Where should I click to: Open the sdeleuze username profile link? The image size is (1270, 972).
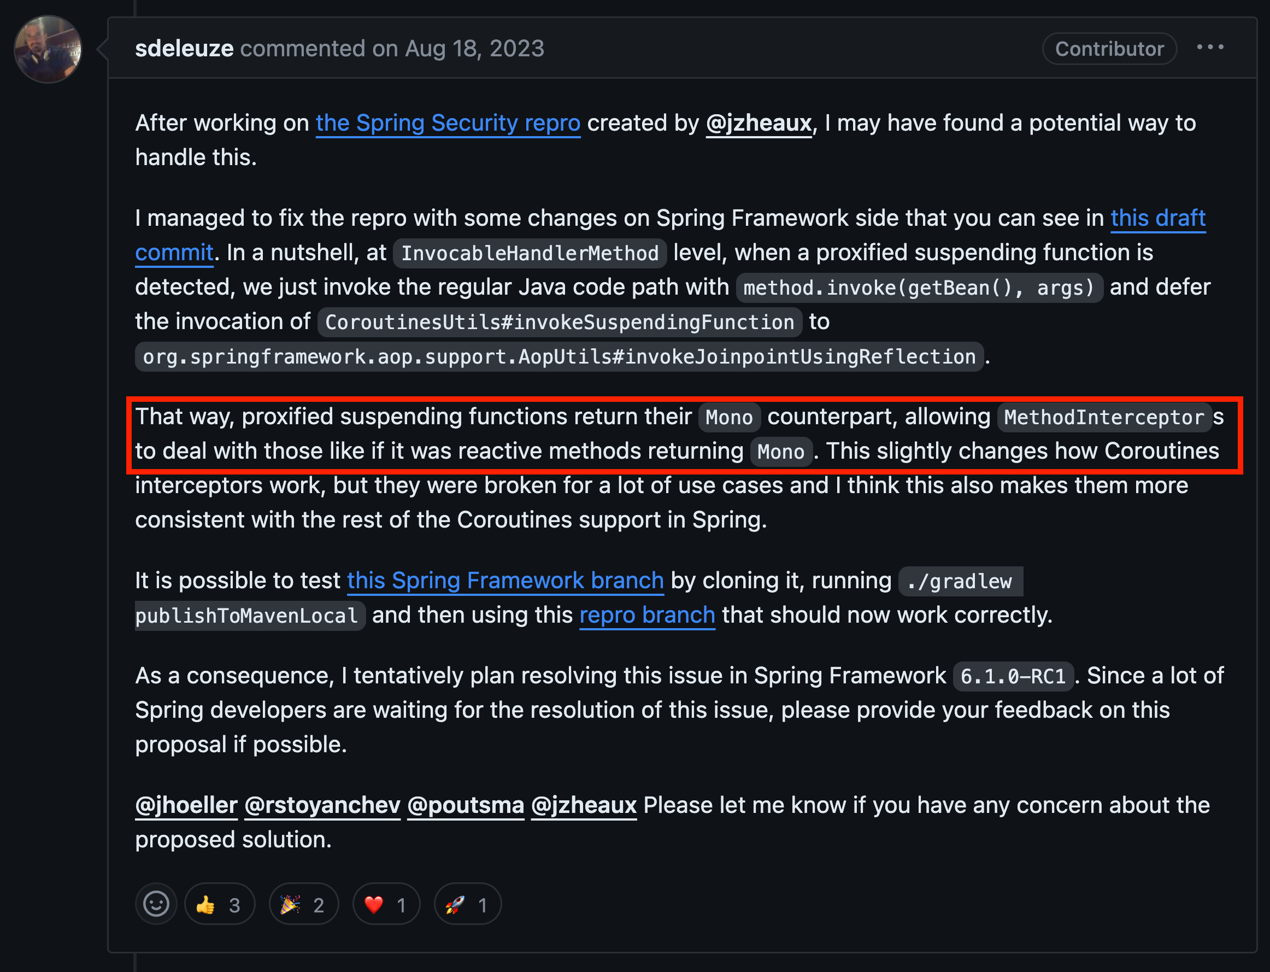tap(185, 49)
